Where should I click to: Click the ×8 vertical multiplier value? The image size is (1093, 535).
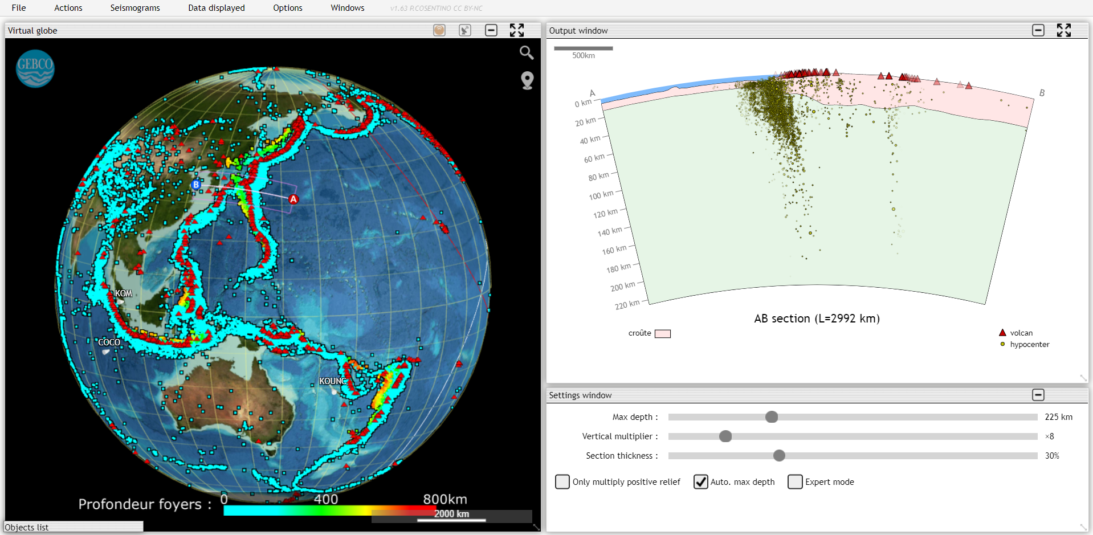[x=1050, y=436]
